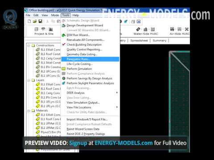
Task: Switch to the Summary tab
Action: click(x=160, y=40)
